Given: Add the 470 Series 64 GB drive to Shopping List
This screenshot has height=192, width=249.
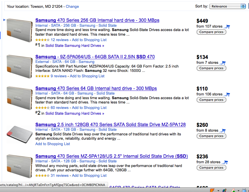Looking at the screenshot, I should tap(89, 108).
